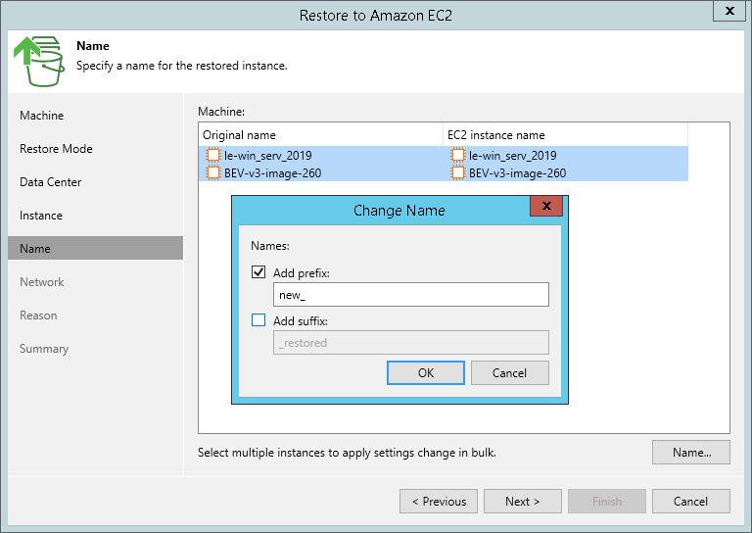This screenshot has height=533, width=752.
Task: Open the Restore Mode wizard step
Action: coord(56,149)
